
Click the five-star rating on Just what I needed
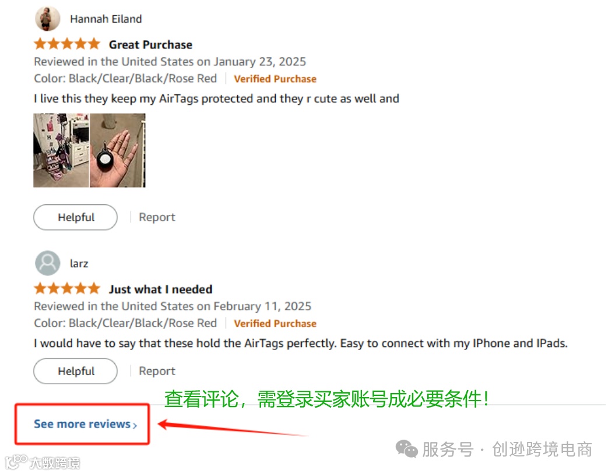67,289
